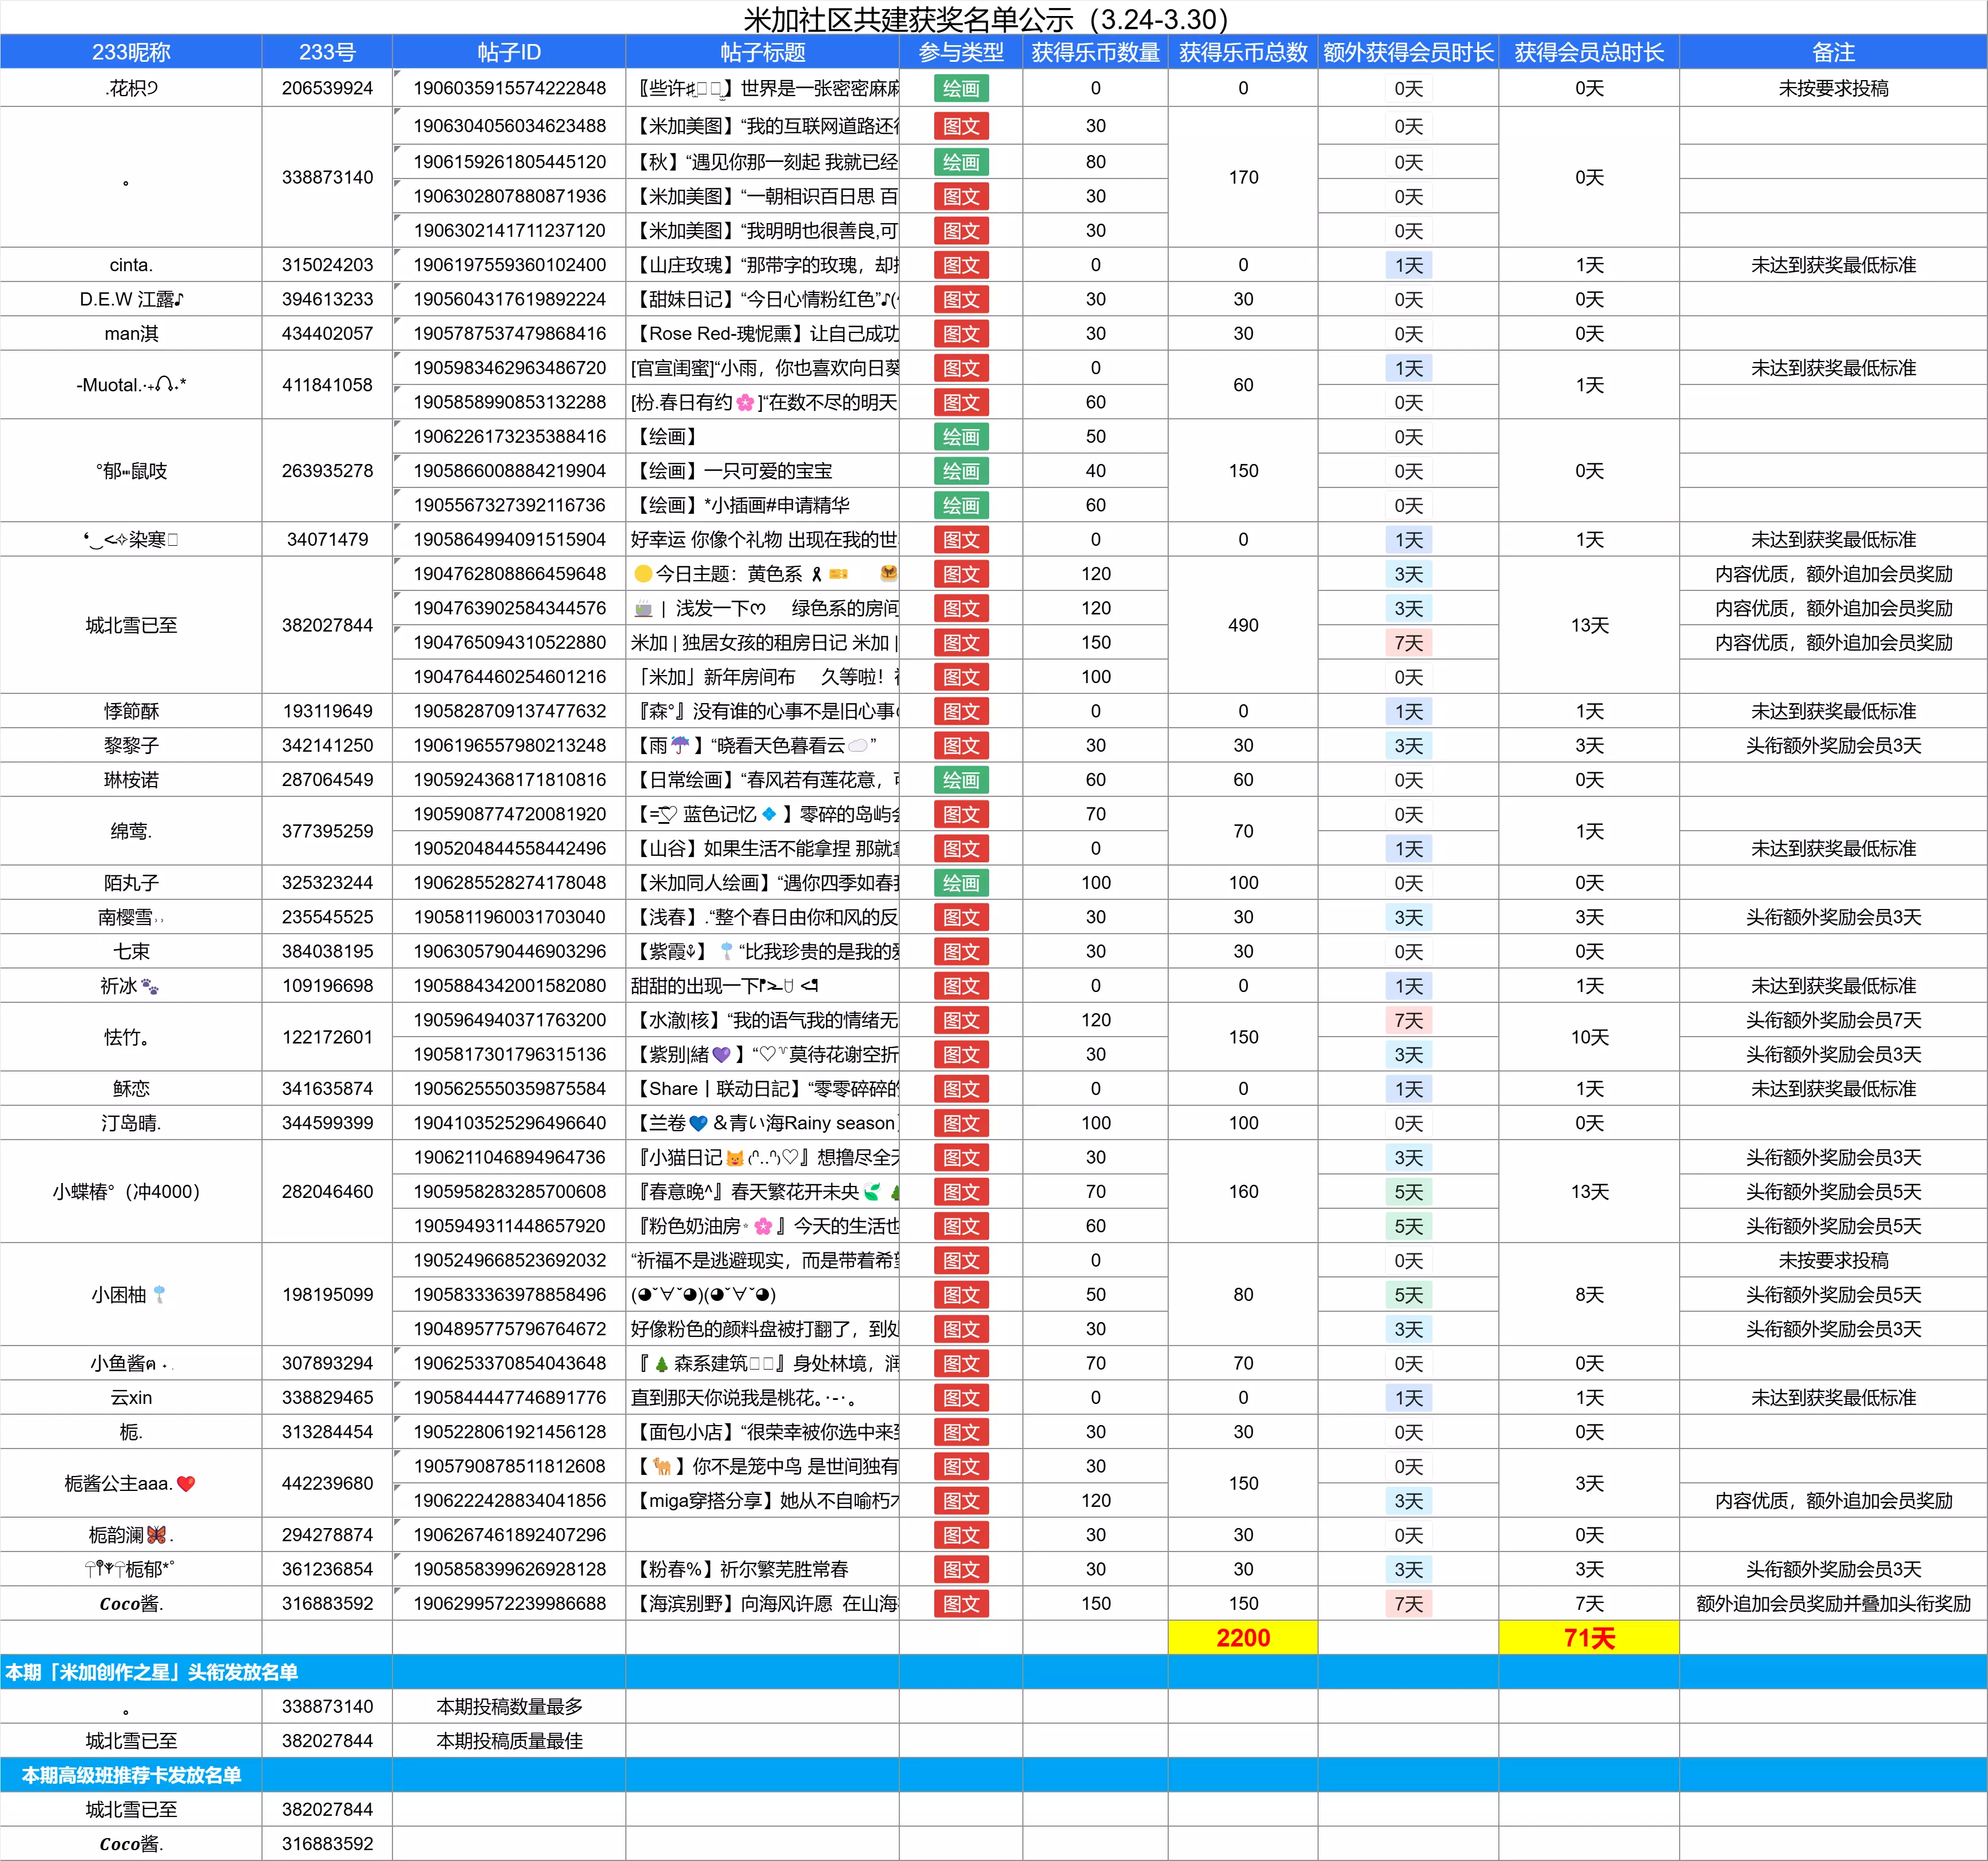The width and height of the screenshot is (1988, 1861).
Task: Click the yellow 71天 total cell
Action: [1589, 1638]
